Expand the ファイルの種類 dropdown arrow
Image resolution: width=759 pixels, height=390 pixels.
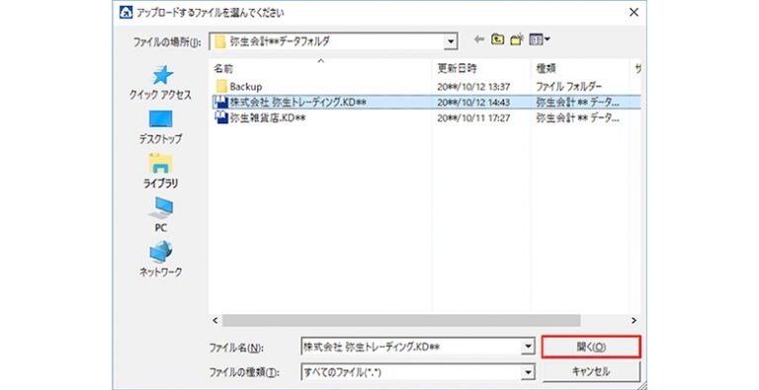pos(528,372)
